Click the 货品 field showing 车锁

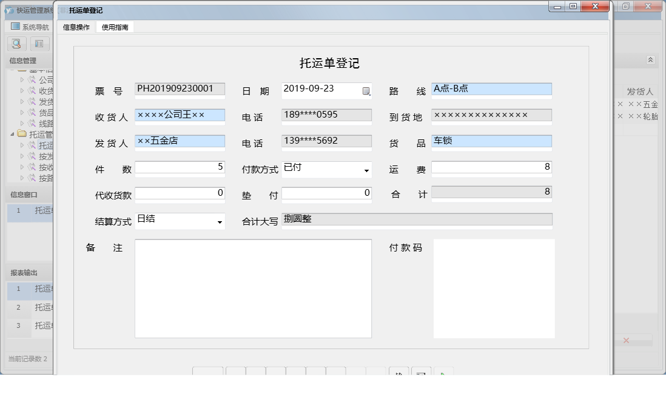coord(491,141)
